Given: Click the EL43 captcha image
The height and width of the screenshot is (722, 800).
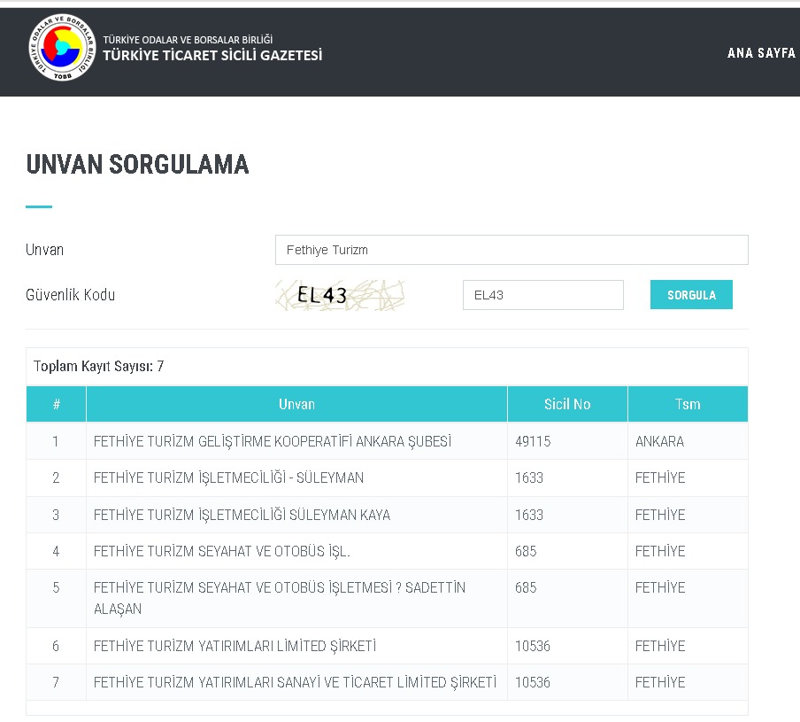Looking at the screenshot, I should click(x=341, y=295).
